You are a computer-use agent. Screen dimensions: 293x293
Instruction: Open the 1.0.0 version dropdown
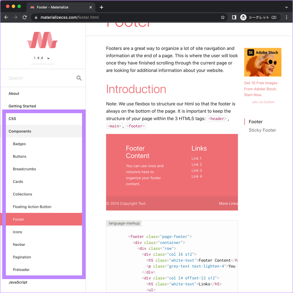click(x=42, y=58)
